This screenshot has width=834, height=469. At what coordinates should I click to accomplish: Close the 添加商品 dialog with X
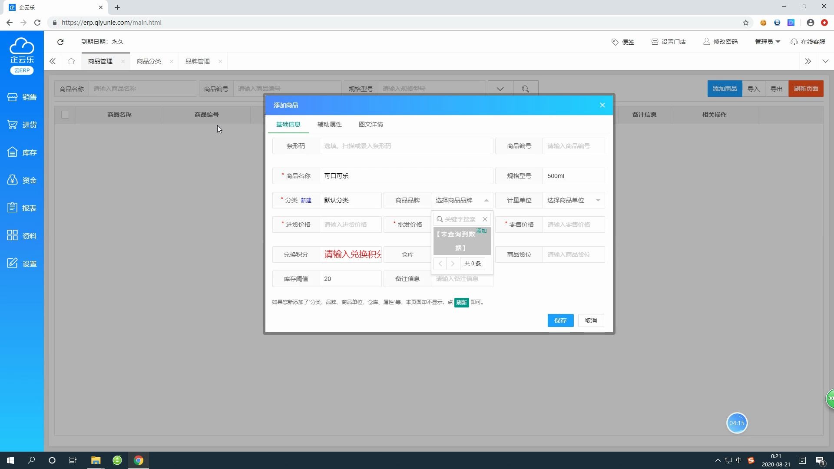tap(602, 105)
